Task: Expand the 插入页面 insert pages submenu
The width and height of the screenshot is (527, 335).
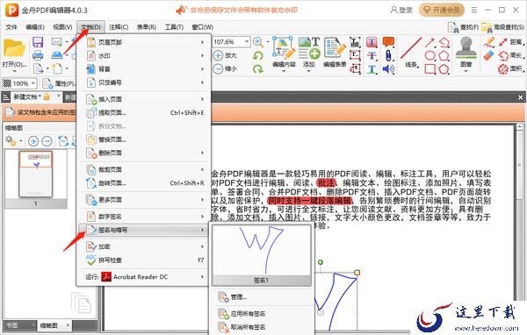Action: [145, 99]
